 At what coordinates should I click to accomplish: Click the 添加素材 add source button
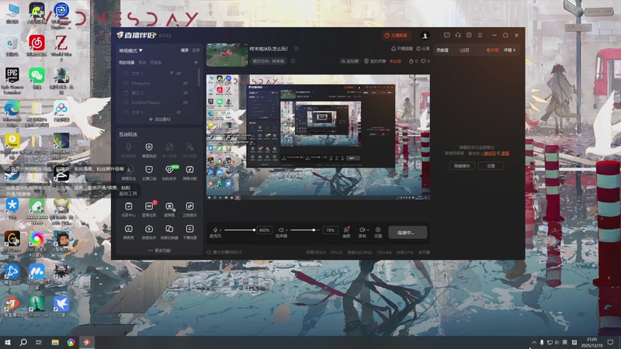pyautogui.click(x=160, y=119)
